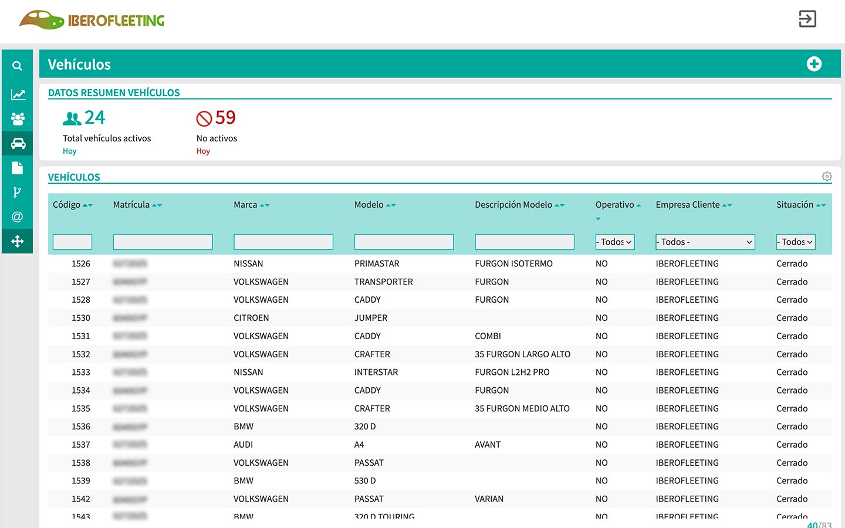Click INTERSTAR model cell
The image size is (845, 528).
376,372
